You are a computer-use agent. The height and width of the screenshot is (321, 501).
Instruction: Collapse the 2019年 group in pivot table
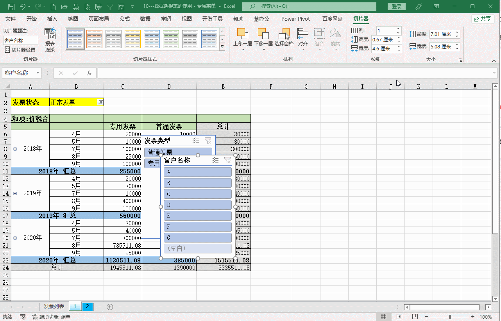[x=15, y=193]
